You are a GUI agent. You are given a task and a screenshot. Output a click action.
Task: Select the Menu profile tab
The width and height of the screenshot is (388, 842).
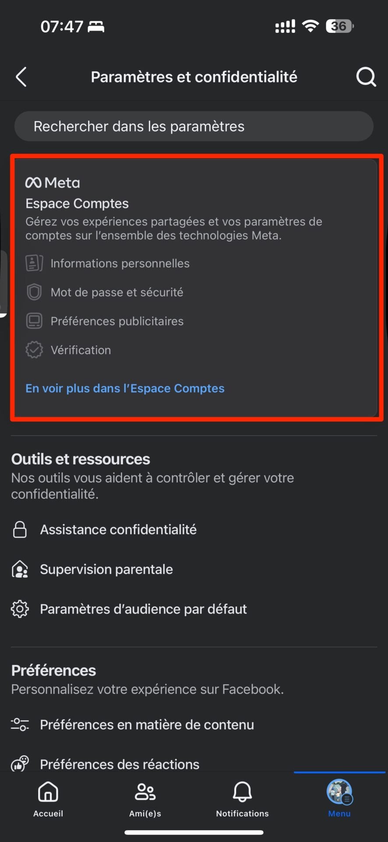pyautogui.click(x=339, y=799)
